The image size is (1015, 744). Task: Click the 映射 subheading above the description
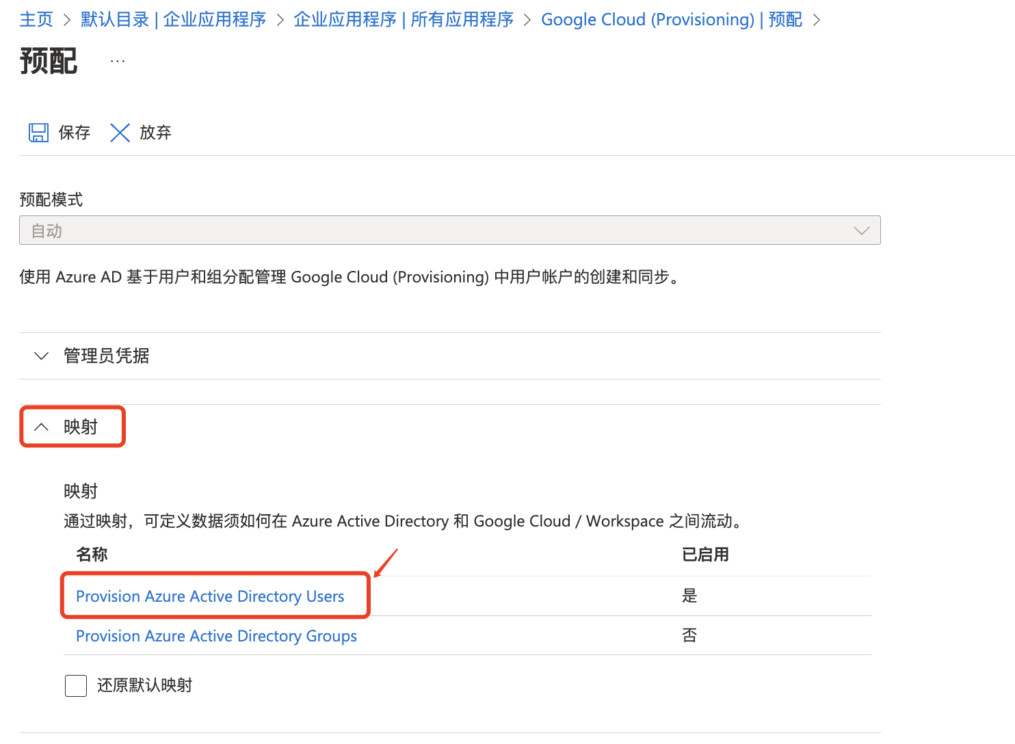pos(81,491)
